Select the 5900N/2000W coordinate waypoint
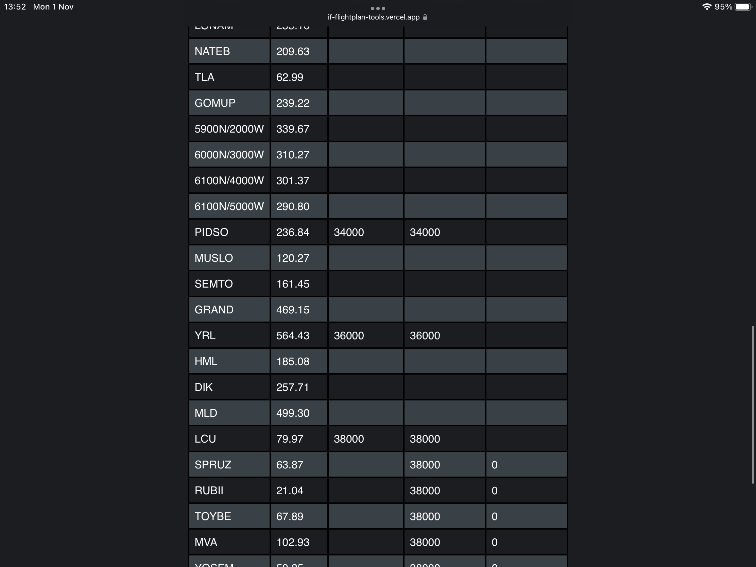The image size is (756, 567). (x=229, y=129)
